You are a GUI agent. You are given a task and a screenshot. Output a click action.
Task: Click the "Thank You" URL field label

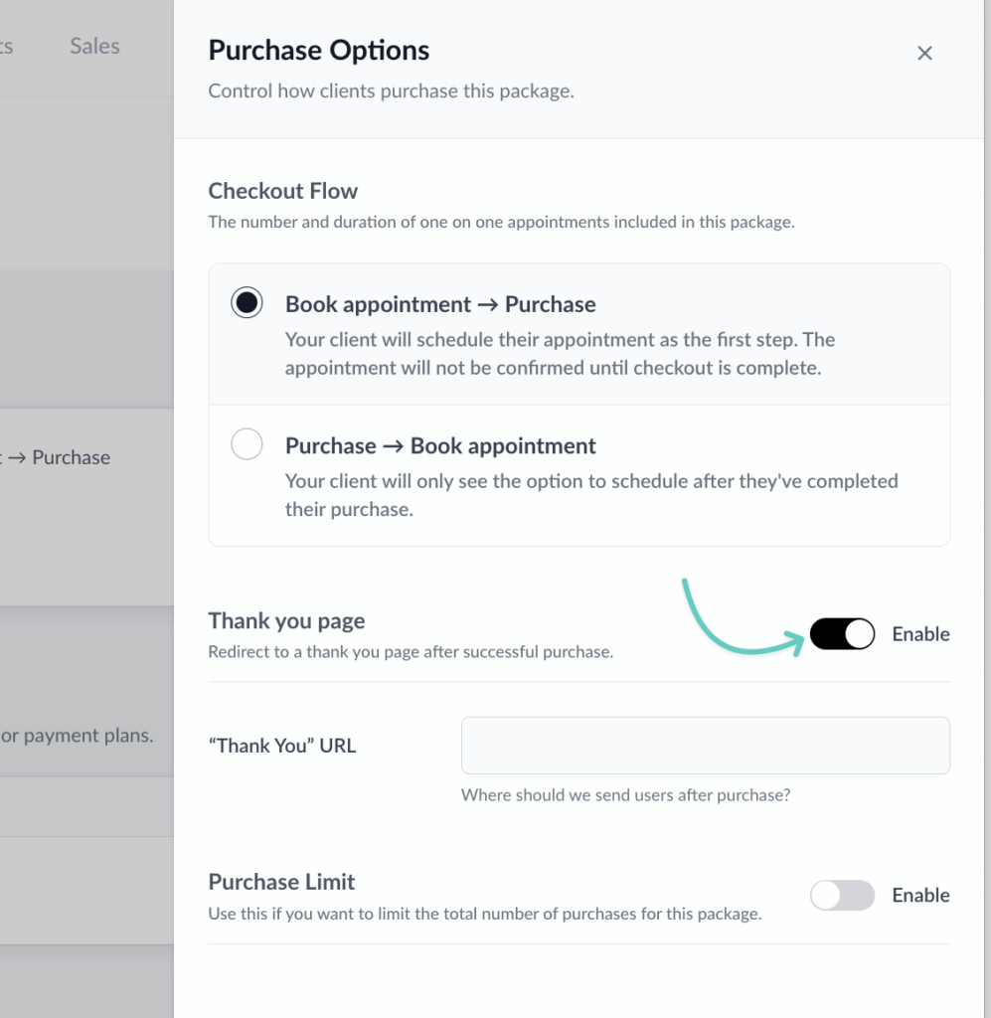[x=281, y=746]
